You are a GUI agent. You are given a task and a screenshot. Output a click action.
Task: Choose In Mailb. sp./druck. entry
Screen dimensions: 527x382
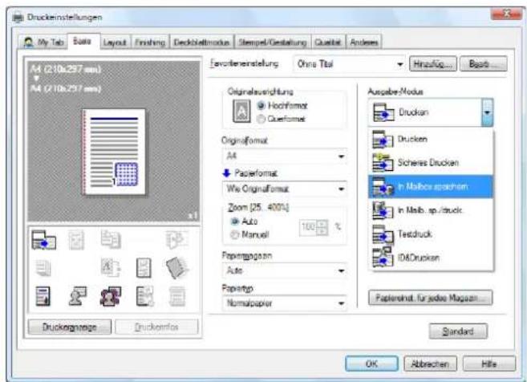coord(431,210)
